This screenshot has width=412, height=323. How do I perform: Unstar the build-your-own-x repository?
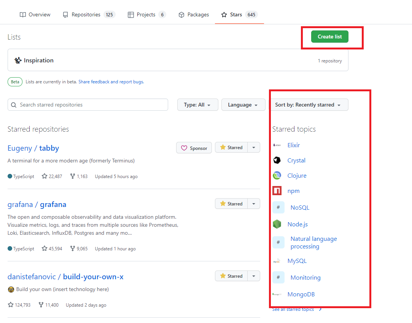coord(231,276)
